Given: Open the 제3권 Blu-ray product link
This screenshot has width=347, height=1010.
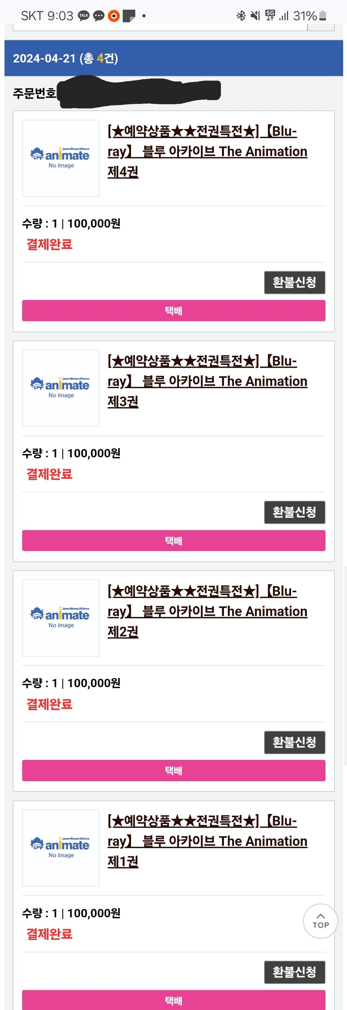Looking at the screenshot, I should click(x=207, y=381).
